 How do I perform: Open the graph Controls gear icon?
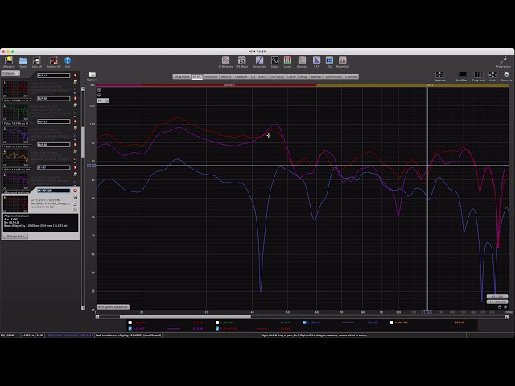coord(506,75)
